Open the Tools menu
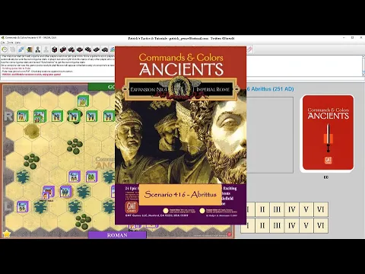365x274 pixels. [10, 43]
